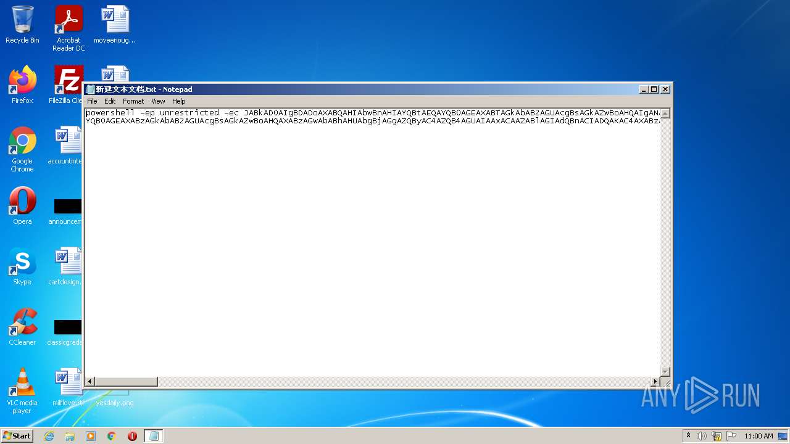Click Notepad vertical scrollbar down arrow
Viewport: 790px width, 444px height.
point(665,372)
